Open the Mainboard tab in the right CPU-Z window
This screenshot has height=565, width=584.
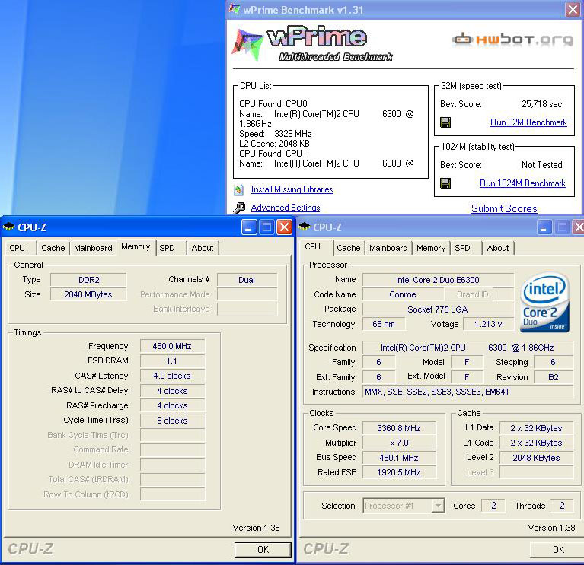click(388, 248)
